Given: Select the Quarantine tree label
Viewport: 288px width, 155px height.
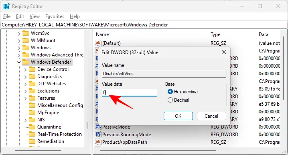Looking at the screenshot, I should (x=49, y=127).
